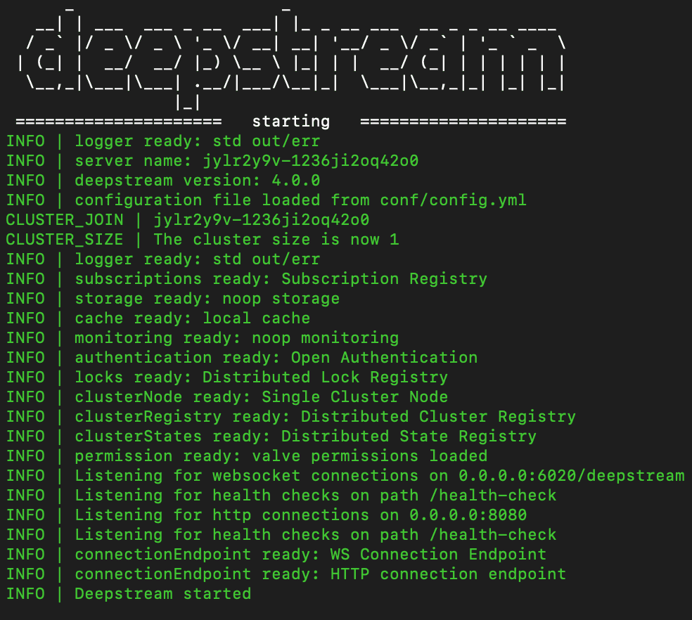Click the 0.0.0.0:8080 http address
Viewport: 692px width, 620px height.
(468, 515)
